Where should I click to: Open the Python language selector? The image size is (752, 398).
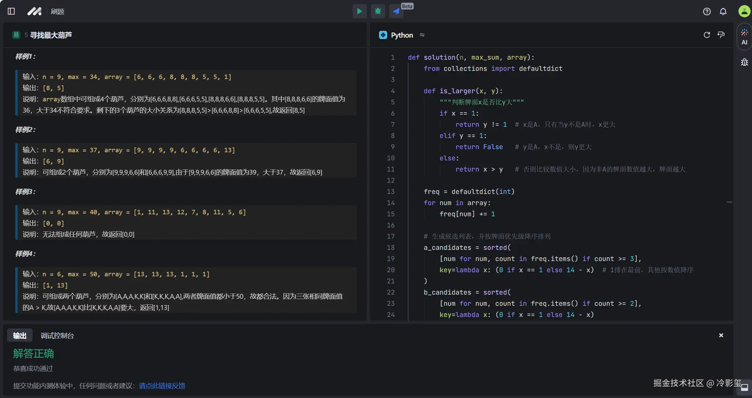[x=401, y=35]
